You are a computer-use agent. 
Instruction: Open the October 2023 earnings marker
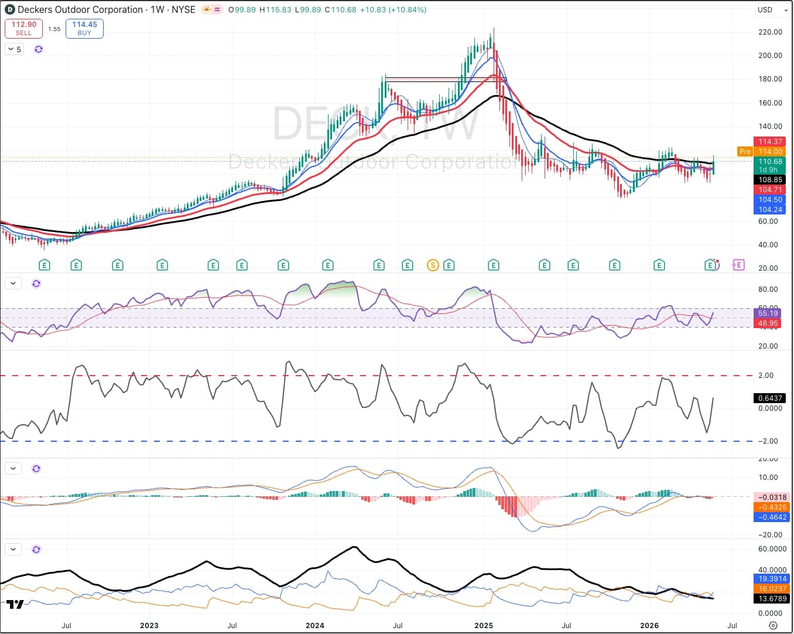(x=283, y=265)
